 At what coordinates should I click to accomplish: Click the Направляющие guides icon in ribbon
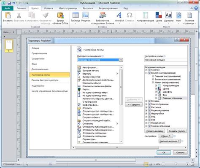pyautogui.click(x=145, y=16)
